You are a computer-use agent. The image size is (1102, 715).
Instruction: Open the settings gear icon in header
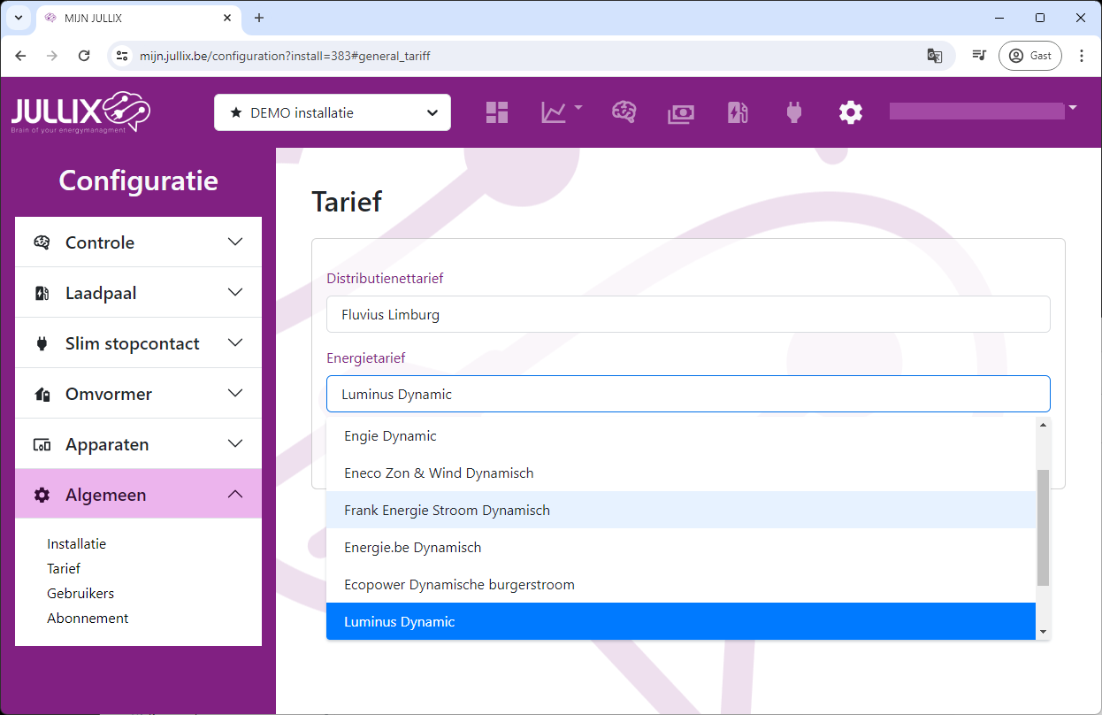coord(850,112)
